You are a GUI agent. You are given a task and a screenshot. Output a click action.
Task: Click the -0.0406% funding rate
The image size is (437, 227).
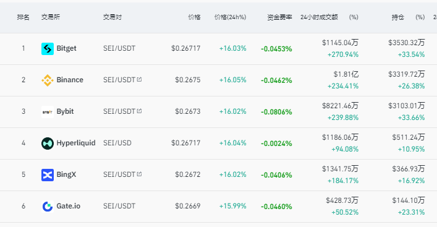(276, 175)
